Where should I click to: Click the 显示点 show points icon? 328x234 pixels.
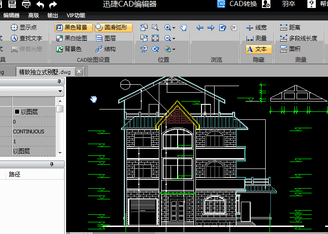pos(15,28)
